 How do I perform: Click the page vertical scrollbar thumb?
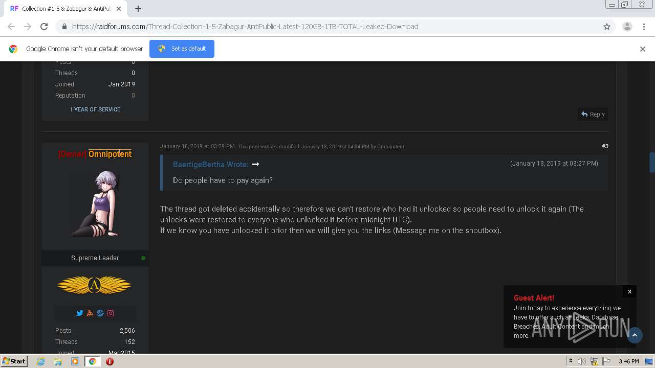651,163
